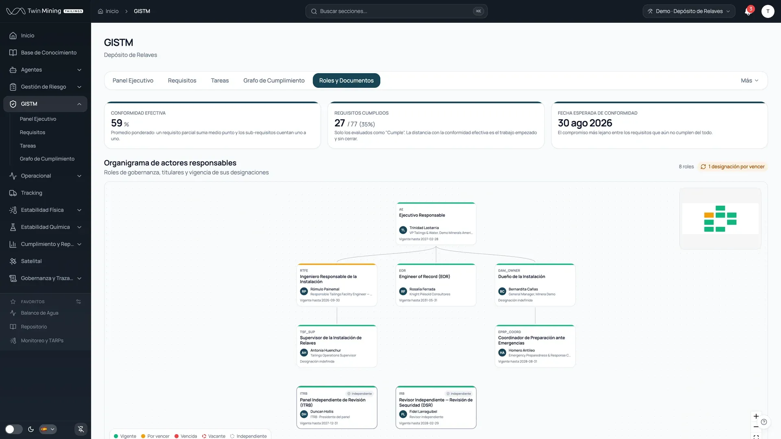Image resolution: width=781 pixels, height=439 pixels.
Task: Click the Buscar secciones search field
Action: (x=396, y=11)
